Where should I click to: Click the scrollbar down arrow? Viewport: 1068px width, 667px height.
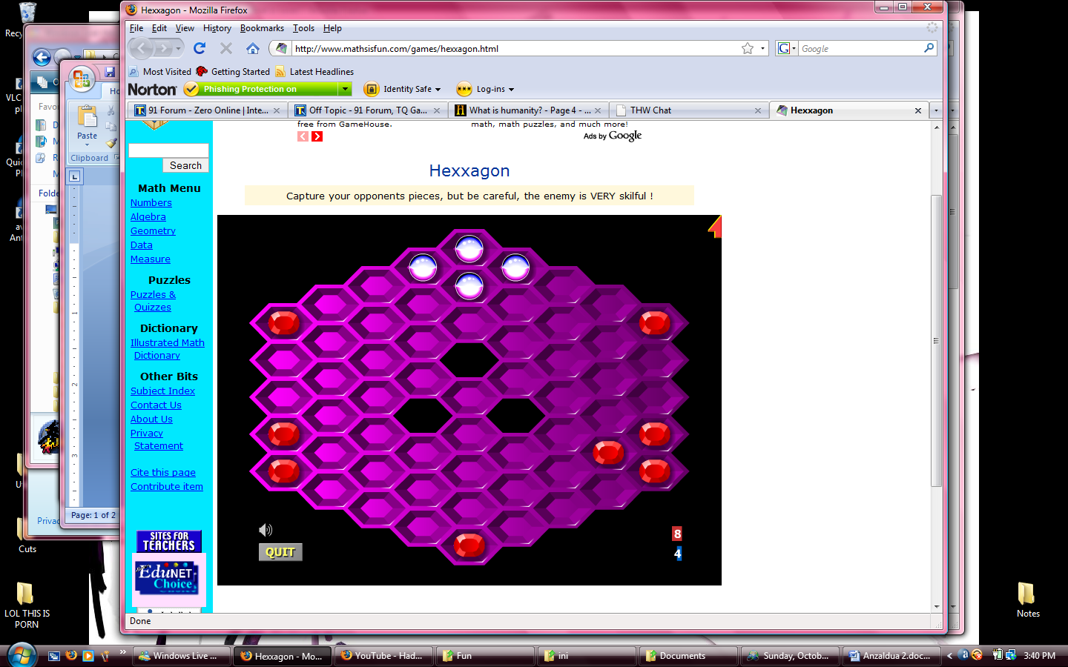[x=936, y=606]
